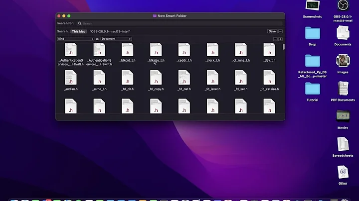Viewport: 359px width, 201px height.
Task: Add a new search criteria row
Action: click(280, 39)
